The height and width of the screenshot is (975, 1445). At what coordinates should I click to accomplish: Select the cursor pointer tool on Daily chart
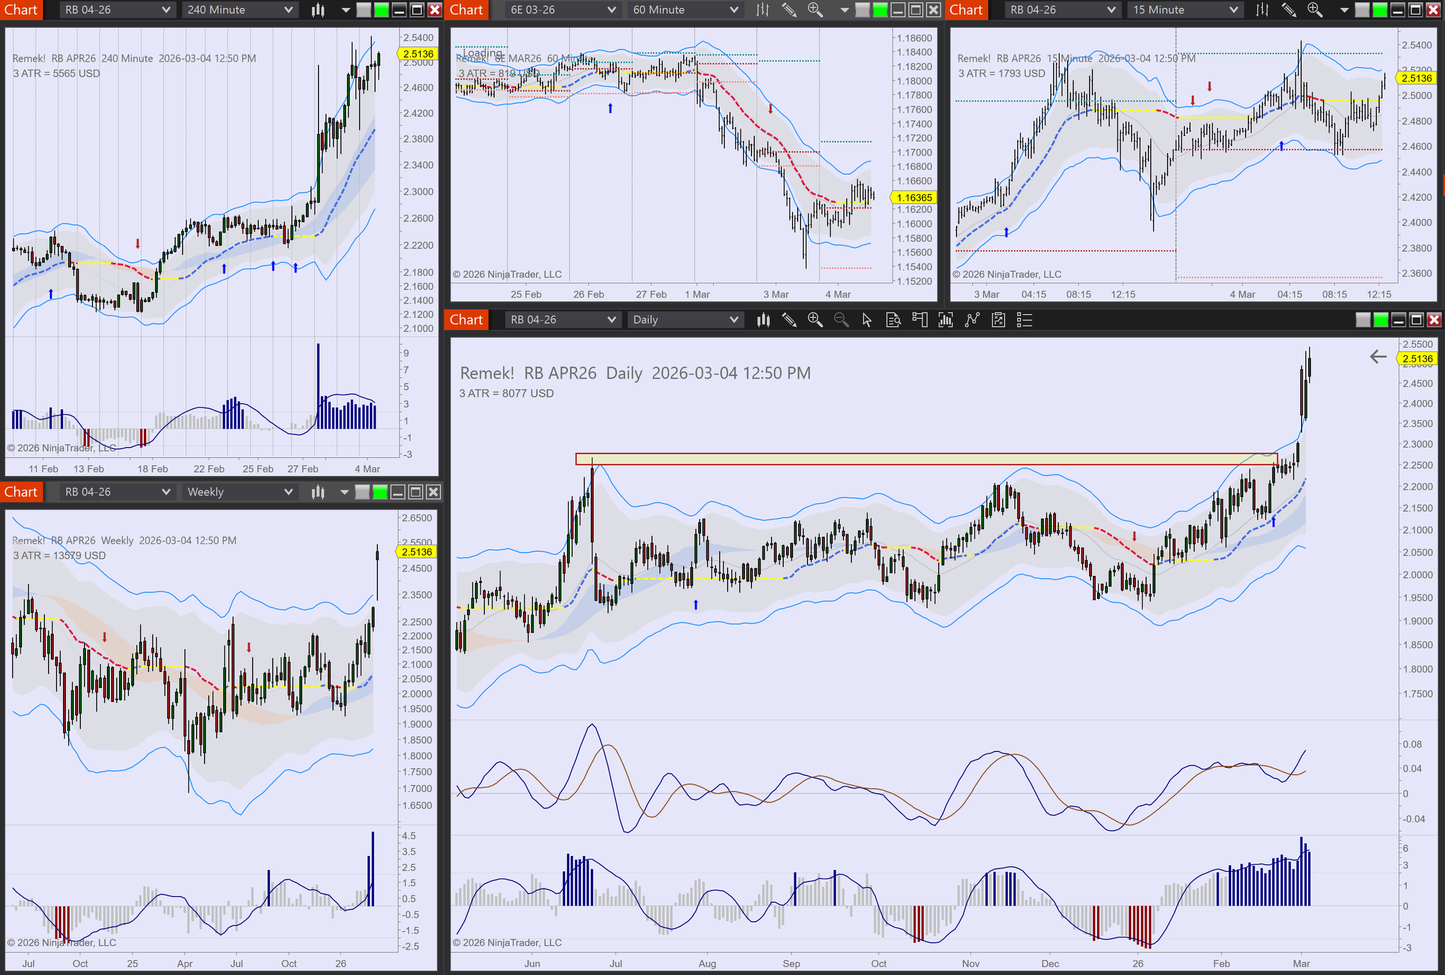click(x=867, y=320)
